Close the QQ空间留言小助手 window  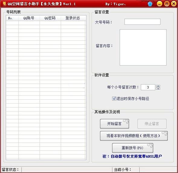point(174,4)
